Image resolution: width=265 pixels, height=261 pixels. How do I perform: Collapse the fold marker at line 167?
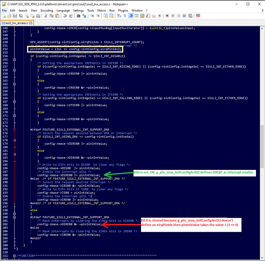point(15,102)
